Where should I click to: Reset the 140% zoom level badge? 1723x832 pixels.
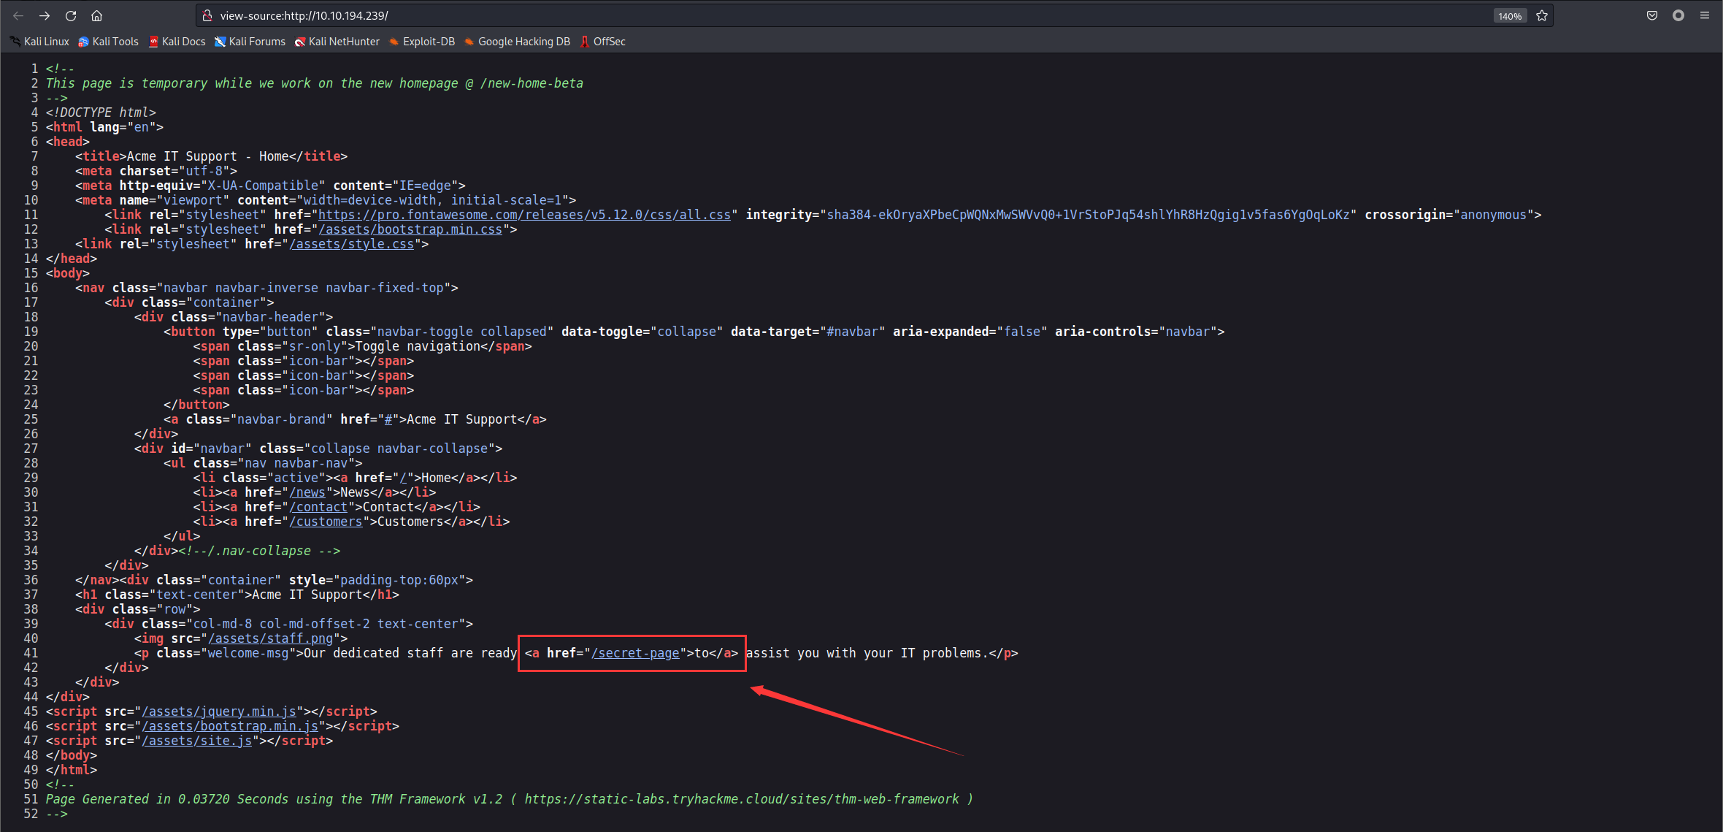1510,16
